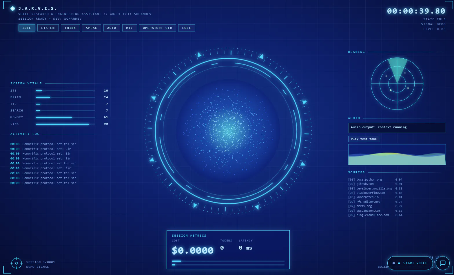Image resolution: width=454 pixels, height=275 pixels.
Task: Click the $0.0000 cost value
Action: click(x=193, y=250)
